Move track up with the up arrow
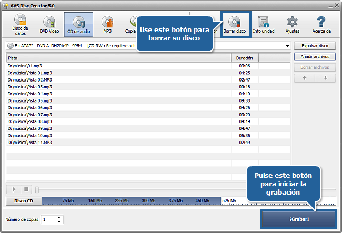Screen dimensions: 342x233 [x=305, y=78]
